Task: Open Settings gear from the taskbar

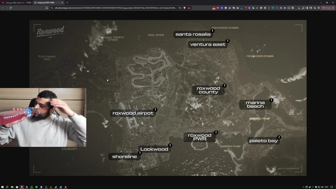Action: click(x=66, y=187)
